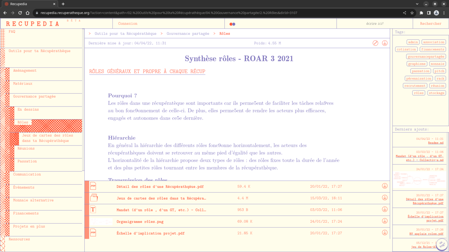Click the edit pencil icon for Rôles
449x252 pixels.
click(x=375, y=43)
